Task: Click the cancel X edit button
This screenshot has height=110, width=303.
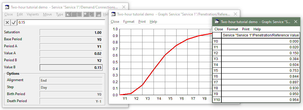Action: pyautogui.click(x=7, y=22)
